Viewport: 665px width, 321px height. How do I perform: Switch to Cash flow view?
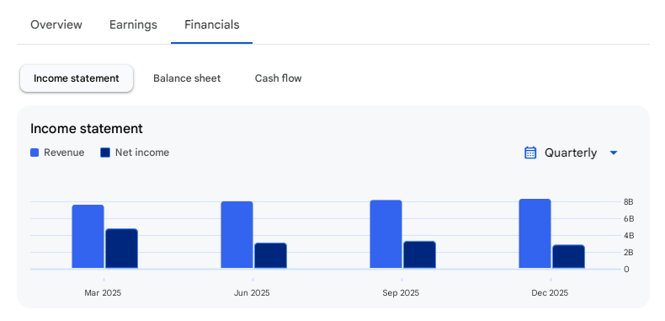point(279,78)
